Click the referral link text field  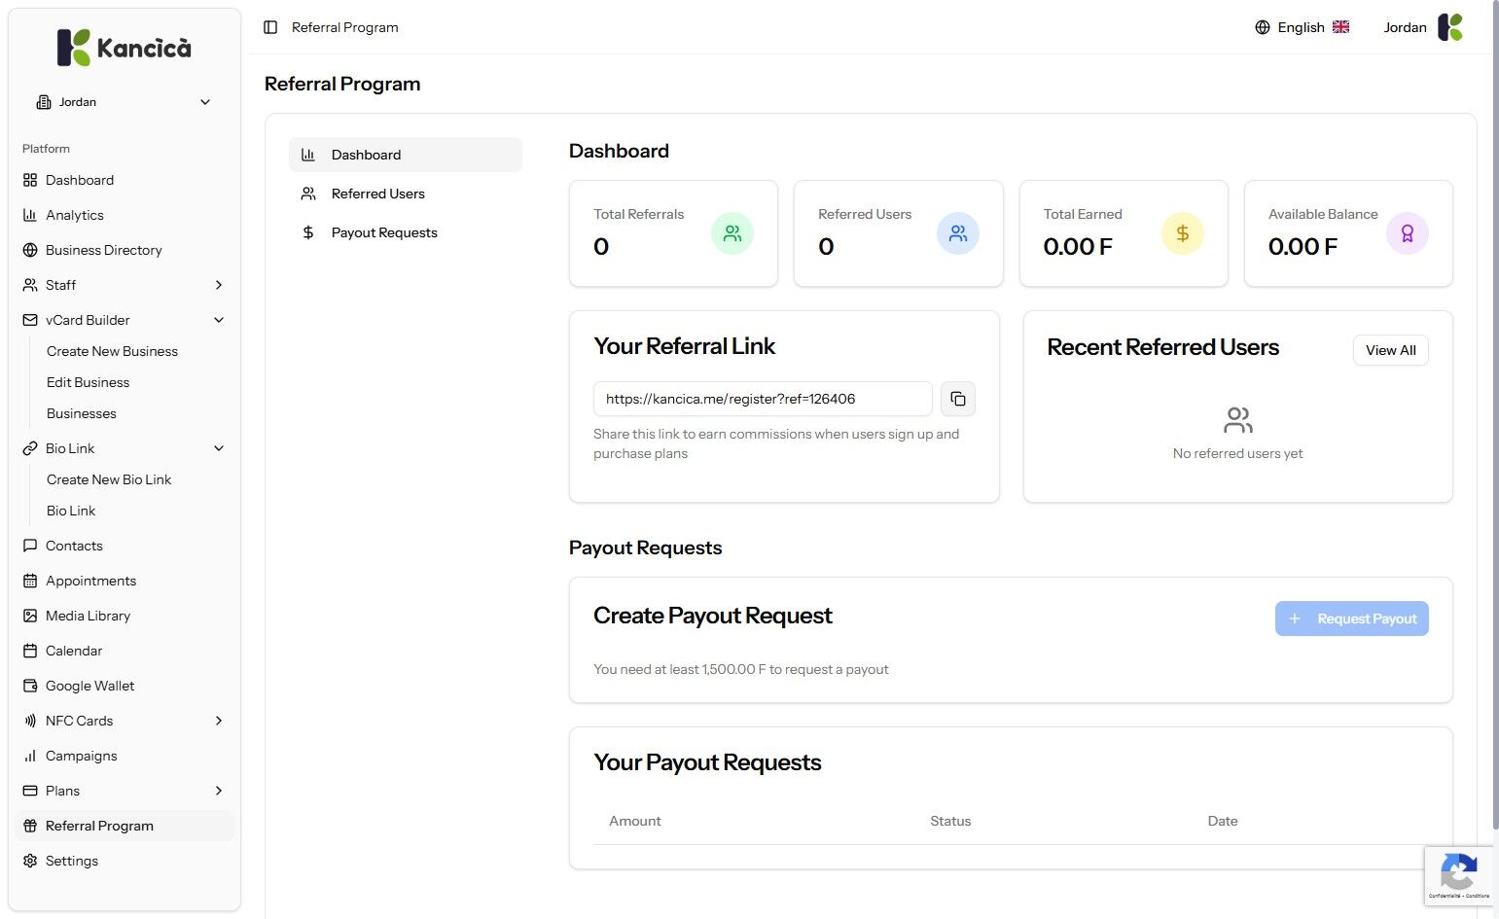(762, 399)
